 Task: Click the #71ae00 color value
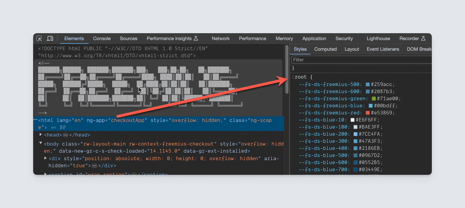[x=388, y=98]
